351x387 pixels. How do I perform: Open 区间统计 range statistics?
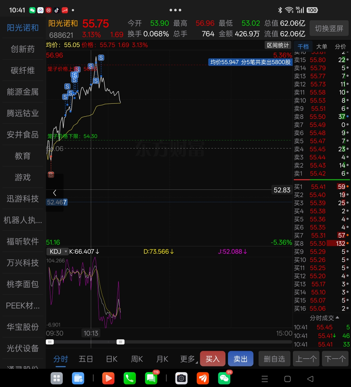[x=278, y=45]
